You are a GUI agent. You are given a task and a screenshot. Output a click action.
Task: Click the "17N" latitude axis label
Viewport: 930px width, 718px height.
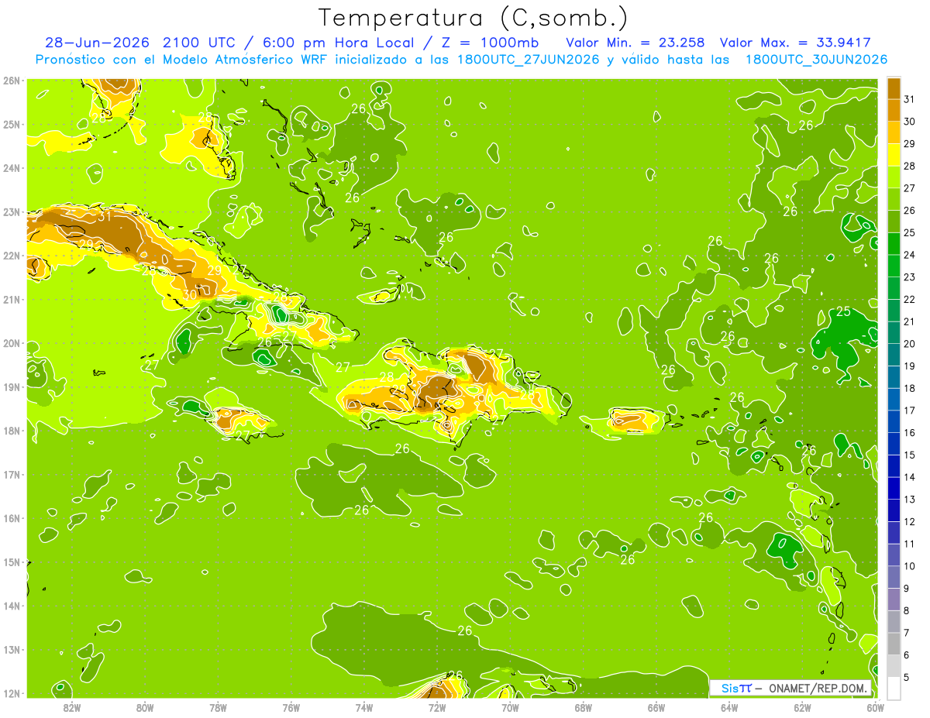click(12, 474)
